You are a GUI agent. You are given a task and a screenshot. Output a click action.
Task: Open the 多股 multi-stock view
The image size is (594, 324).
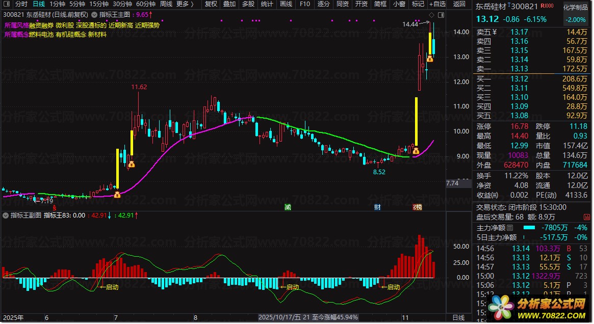(x=248, y=4)
